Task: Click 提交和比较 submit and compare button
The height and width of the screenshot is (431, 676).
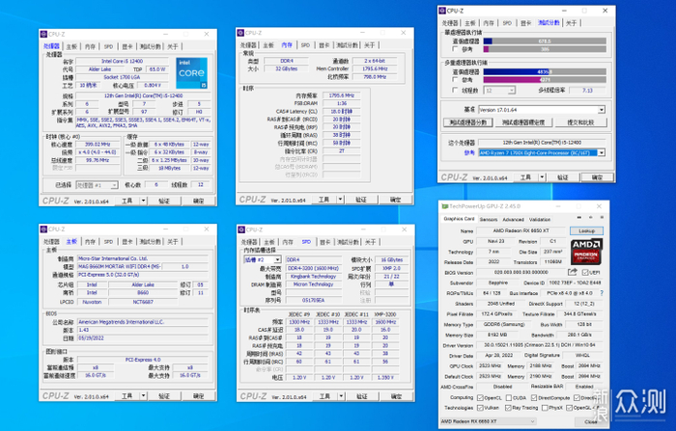Action: point(580,122)
